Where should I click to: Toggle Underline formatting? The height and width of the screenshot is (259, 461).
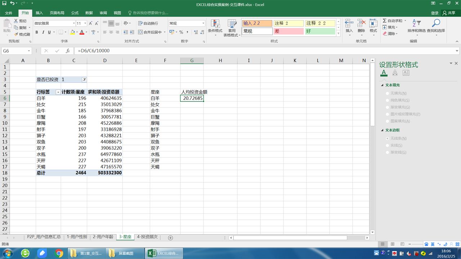click(50, 32)
